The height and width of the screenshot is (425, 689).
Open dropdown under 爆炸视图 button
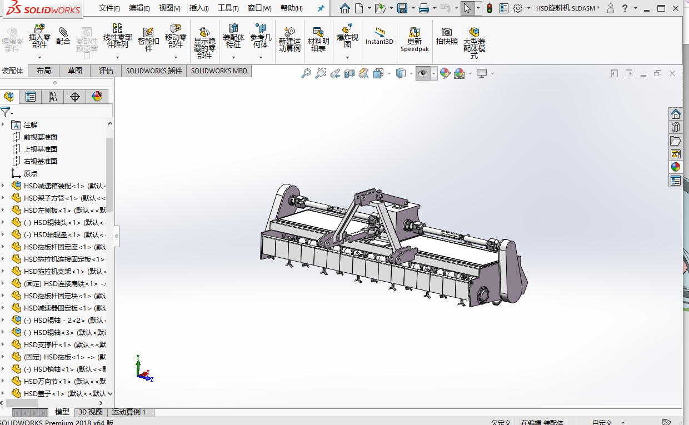[x=347, y=57]
